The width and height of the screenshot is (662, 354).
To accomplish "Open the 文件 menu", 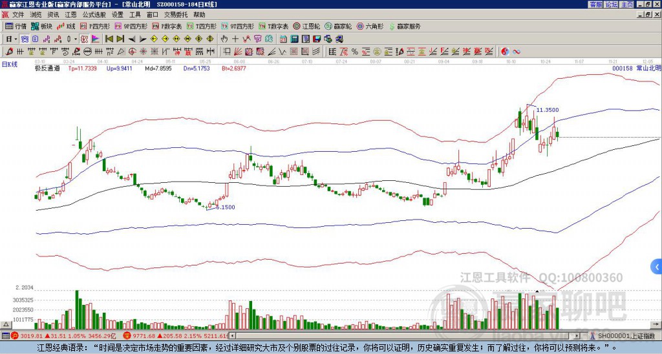I will (18, 15).
